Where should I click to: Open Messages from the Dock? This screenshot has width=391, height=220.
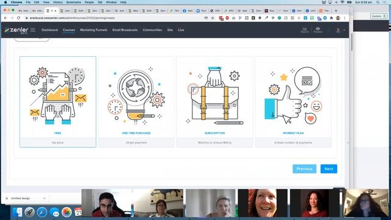pyautogui.click(x=54, y=212)
